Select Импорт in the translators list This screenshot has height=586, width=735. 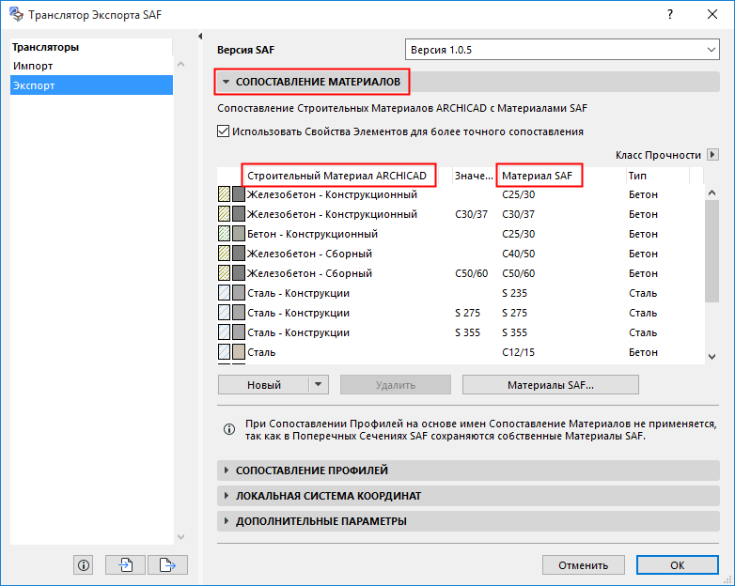tap(91, 66)
